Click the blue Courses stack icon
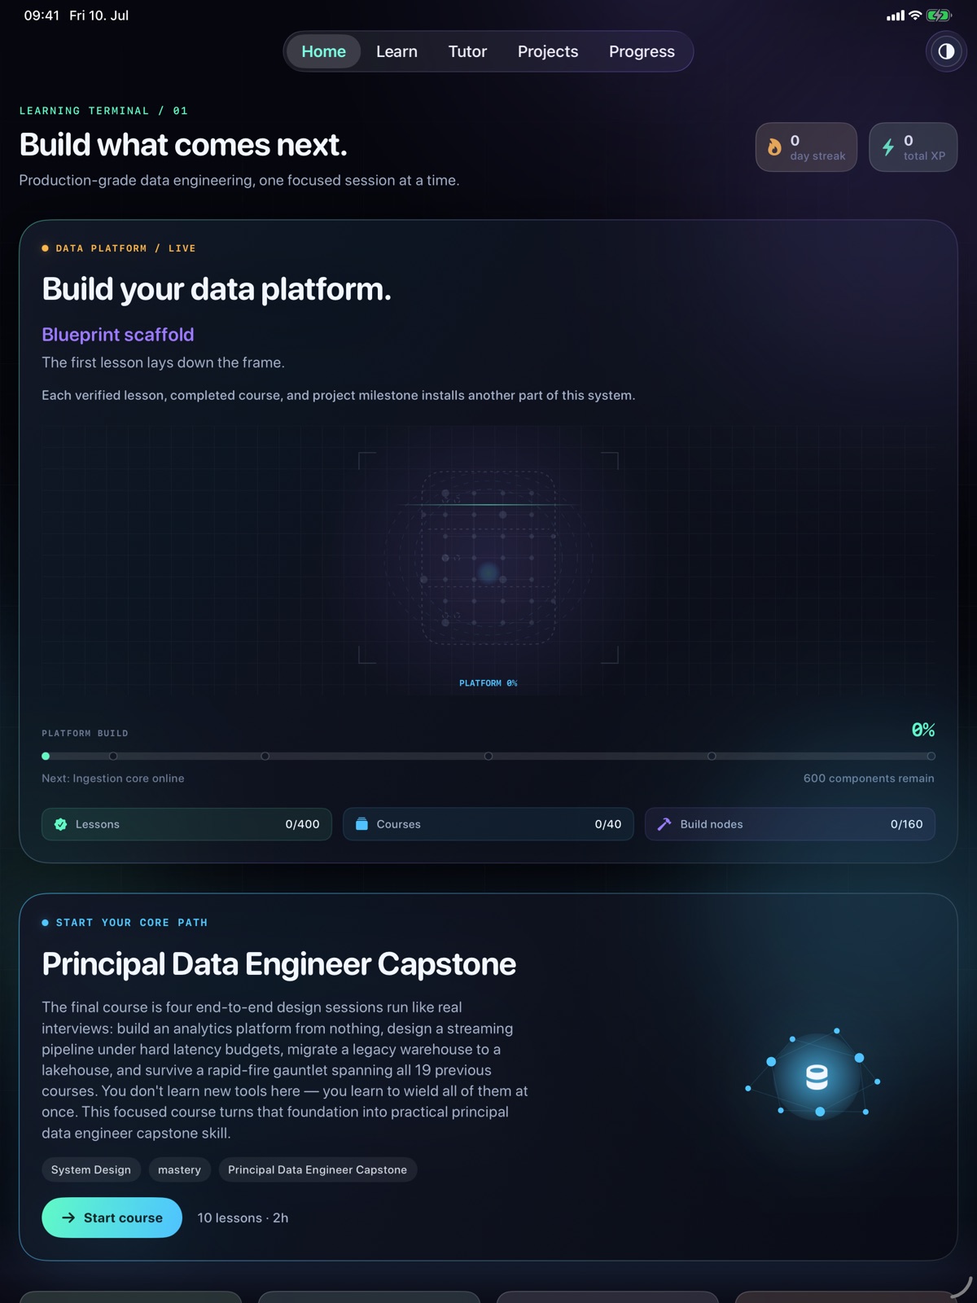The height and width of the screenshot is (1303, 977). 361,824
